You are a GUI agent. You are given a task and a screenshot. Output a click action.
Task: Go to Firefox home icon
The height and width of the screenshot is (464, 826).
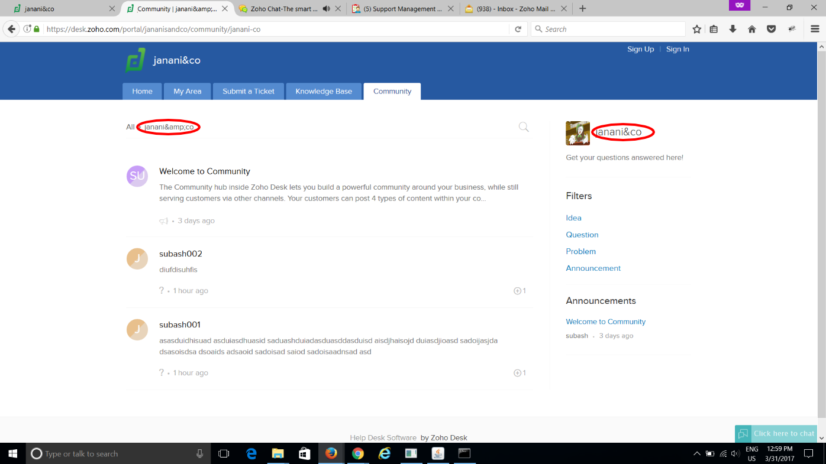tap(752, 29)
